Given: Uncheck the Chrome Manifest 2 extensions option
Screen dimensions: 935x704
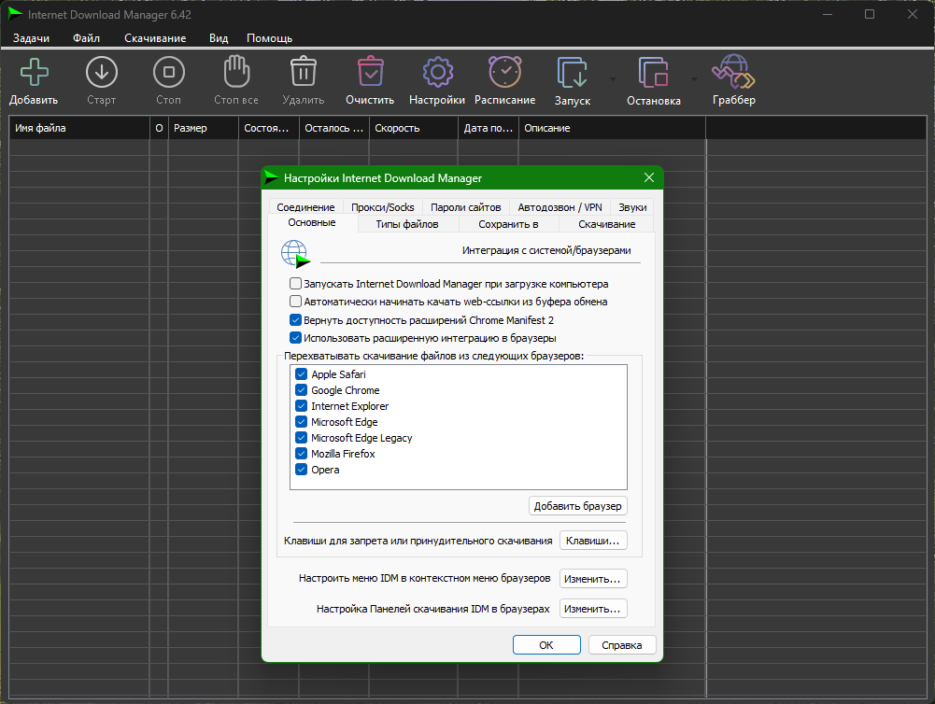Looking at the screenshot, I should coord(296,320).
